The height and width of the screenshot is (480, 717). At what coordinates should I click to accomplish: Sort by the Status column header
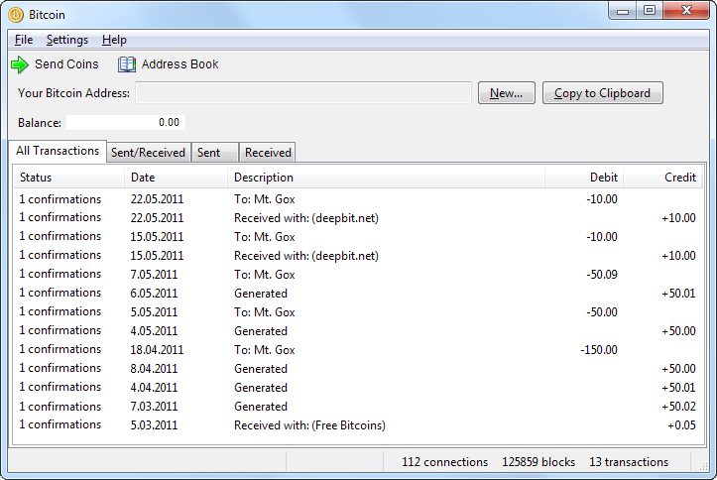[69, 178]
